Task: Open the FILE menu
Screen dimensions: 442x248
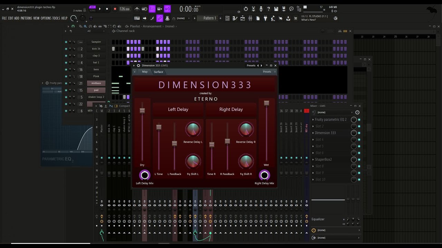Action: [x=4, y=18]
